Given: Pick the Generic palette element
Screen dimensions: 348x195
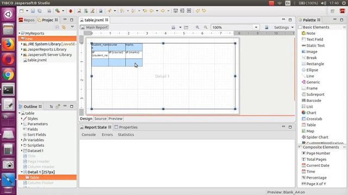Looking at the screenshot, I should tap(310, 82).
